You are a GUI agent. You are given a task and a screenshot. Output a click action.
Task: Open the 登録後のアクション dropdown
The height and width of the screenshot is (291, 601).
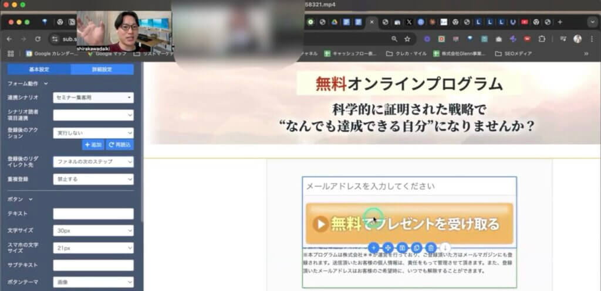click(93, 133)
